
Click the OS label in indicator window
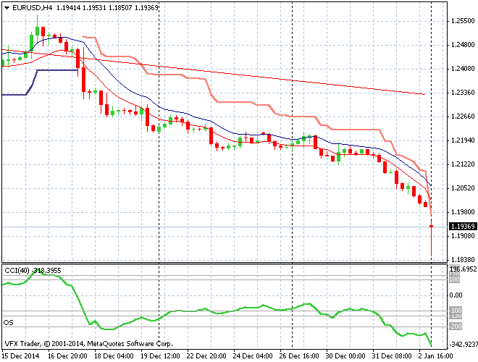(9, 321)
